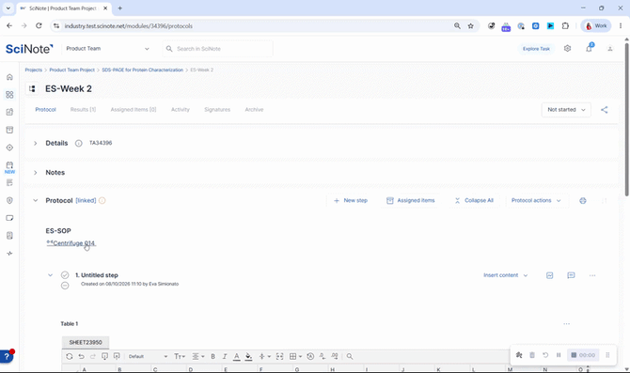
Task: Open the step 1 more options menu
Action: coord(592,275)
